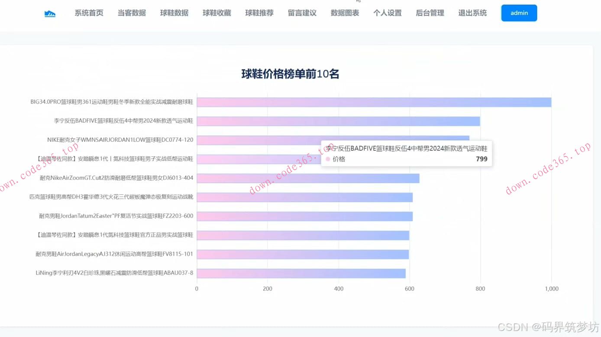Open 球鞋收藏 page
Screen dimensions: 601x337
[216, 13]
